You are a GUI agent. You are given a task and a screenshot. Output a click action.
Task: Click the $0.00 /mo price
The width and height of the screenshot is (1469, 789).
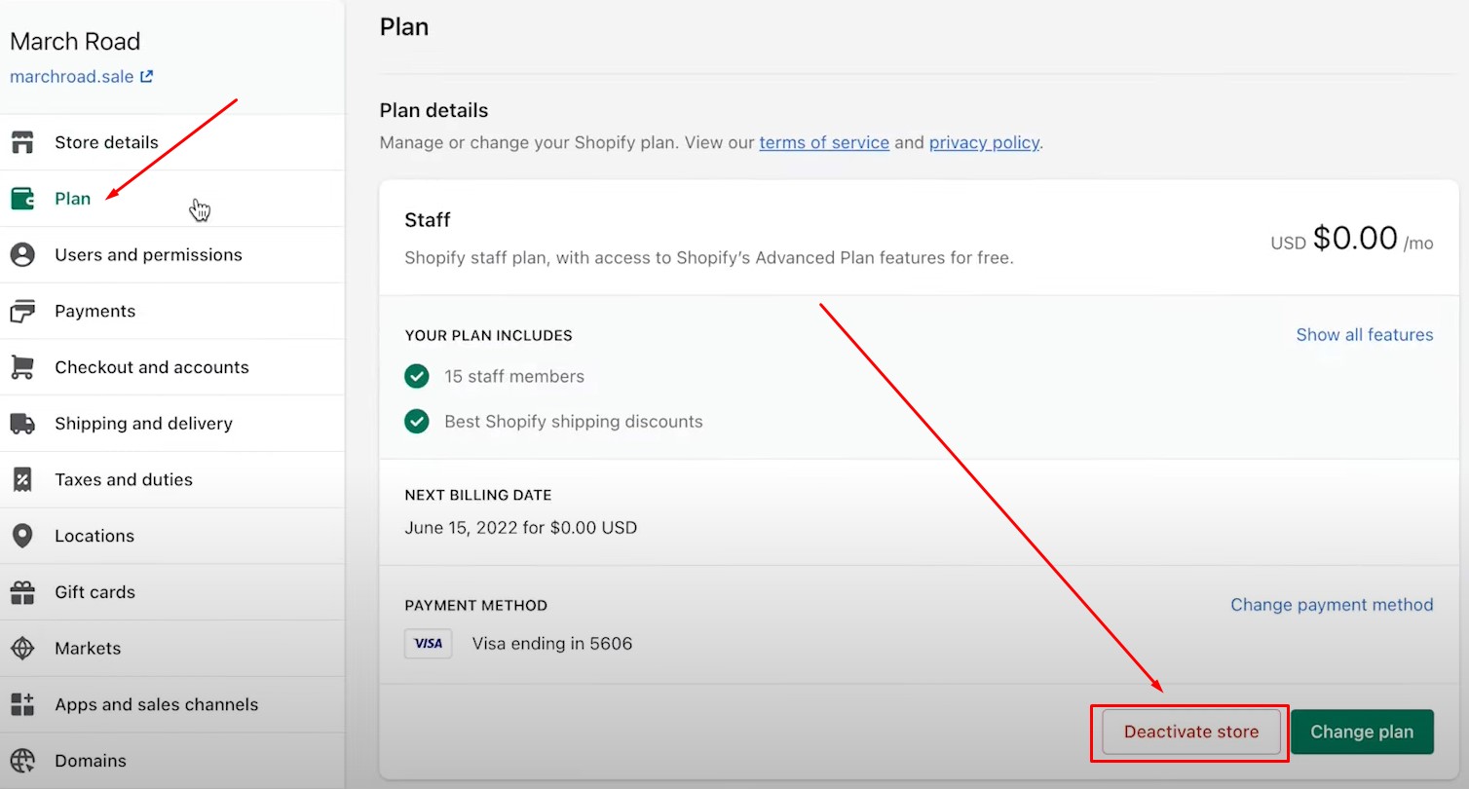[1352, 239]
